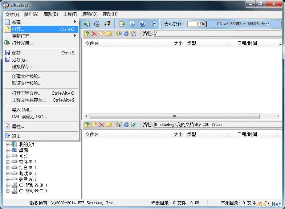Expand the 游戏 (F:) drive node

[x=8, y=173]
